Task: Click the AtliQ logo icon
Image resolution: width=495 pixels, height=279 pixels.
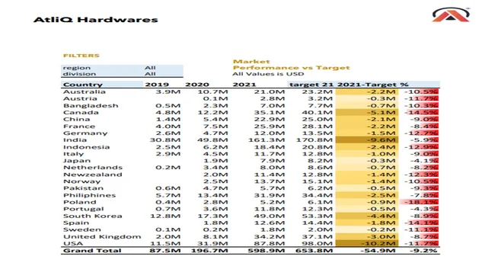Action: (x=451, y=14)
